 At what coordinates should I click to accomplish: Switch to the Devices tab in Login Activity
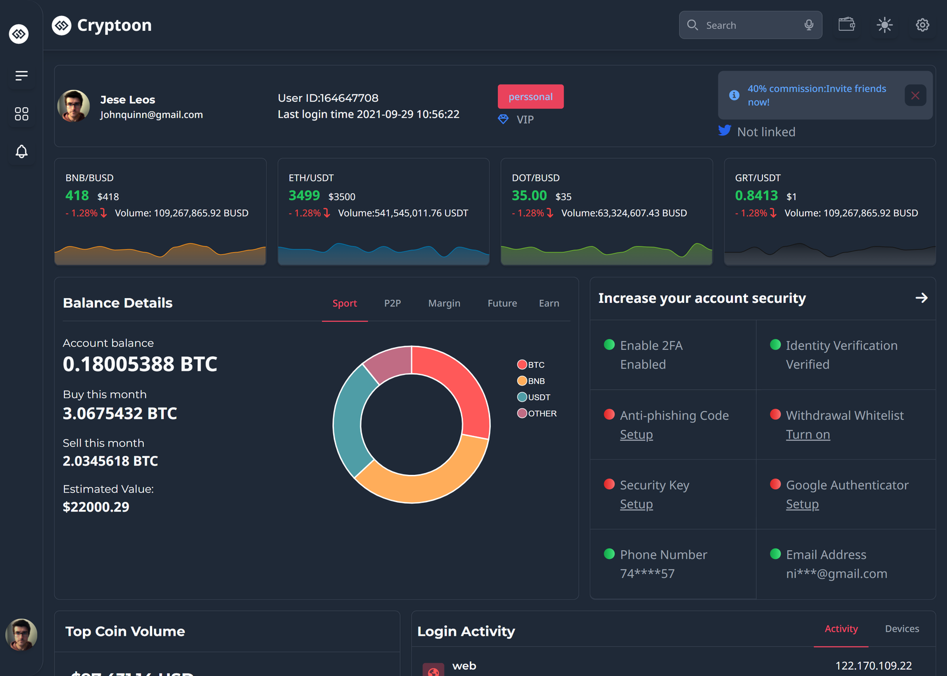(901, 629)
